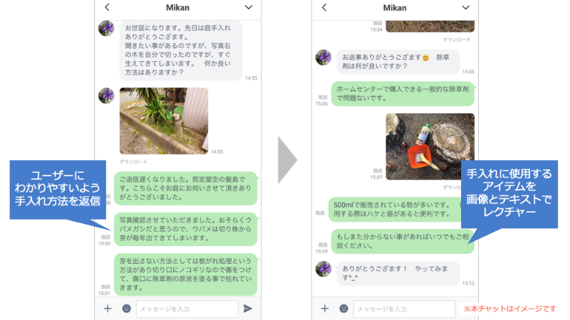The image size is (570, 320).
Task: Tap Mikan's avatar beside first message
Action: [x=106, y=28]
